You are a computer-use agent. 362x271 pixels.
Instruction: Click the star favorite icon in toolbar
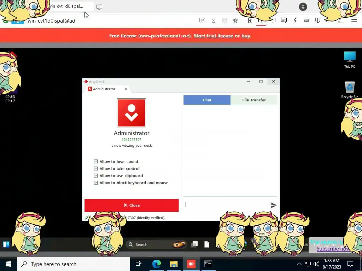(x=235, y=21)
